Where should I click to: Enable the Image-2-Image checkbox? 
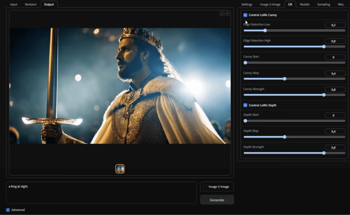[205, 187]
